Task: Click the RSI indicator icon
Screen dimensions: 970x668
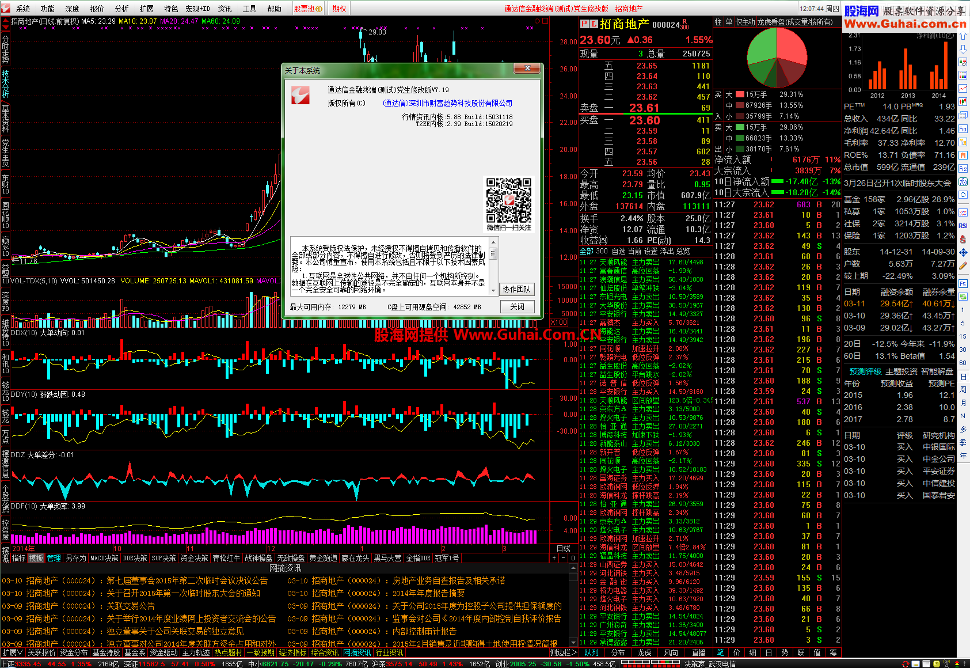Action: click(963, 226)
